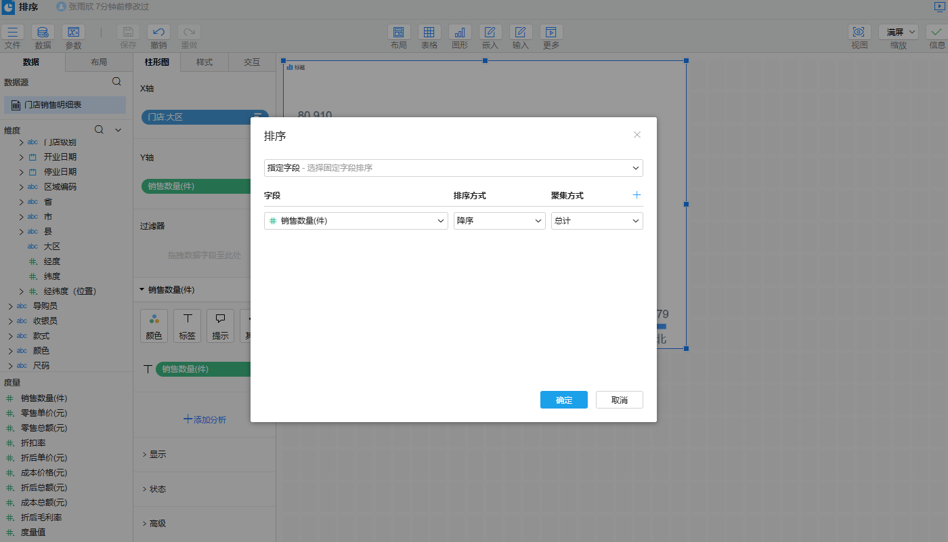Viewport: 948px width, 542px height.
Task: Open the 图形 chart icon
Action: click(x=460, y=33)
